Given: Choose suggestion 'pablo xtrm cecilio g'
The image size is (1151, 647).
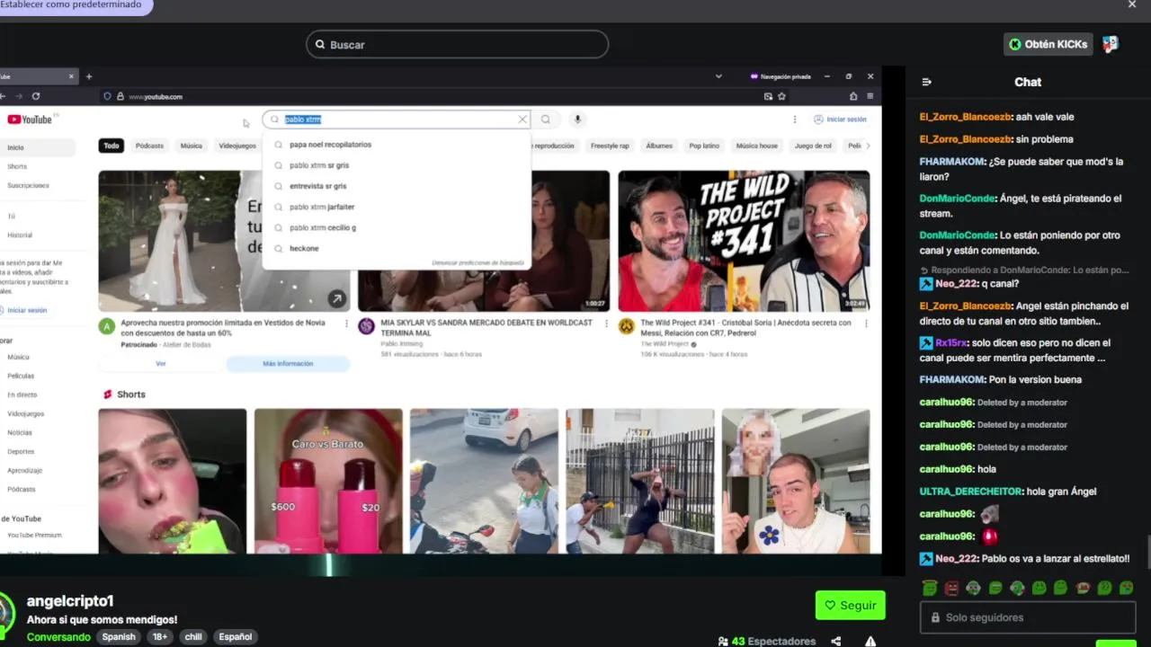Looking at the screenshot, I should tap(396, 227).
